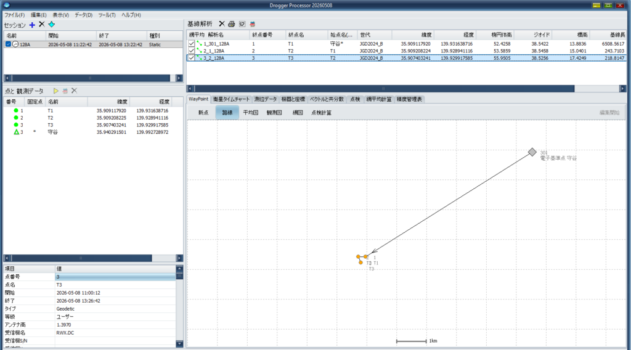Click the properties panel scroll-down arrow
The width and height of the screenshot is (631, 350).
pos(179,344)
